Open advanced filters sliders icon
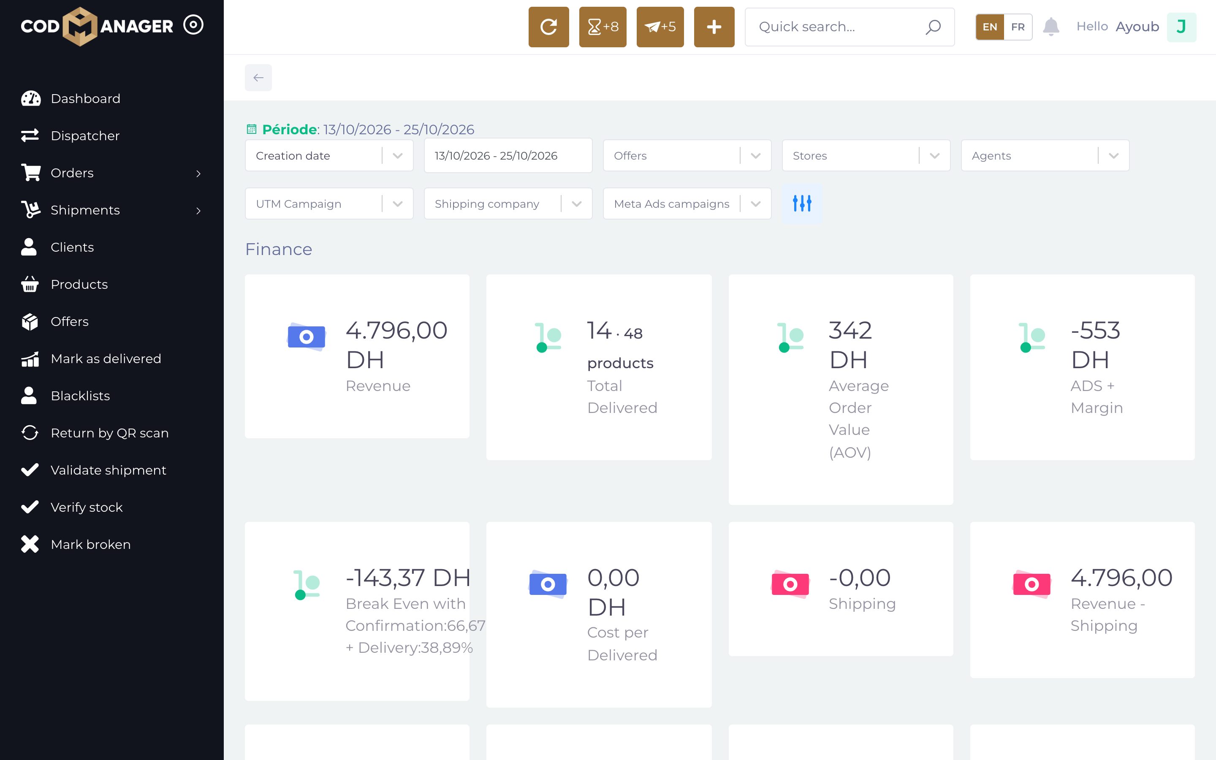Viewport: 1216px width, 760px height. point(802,204)
